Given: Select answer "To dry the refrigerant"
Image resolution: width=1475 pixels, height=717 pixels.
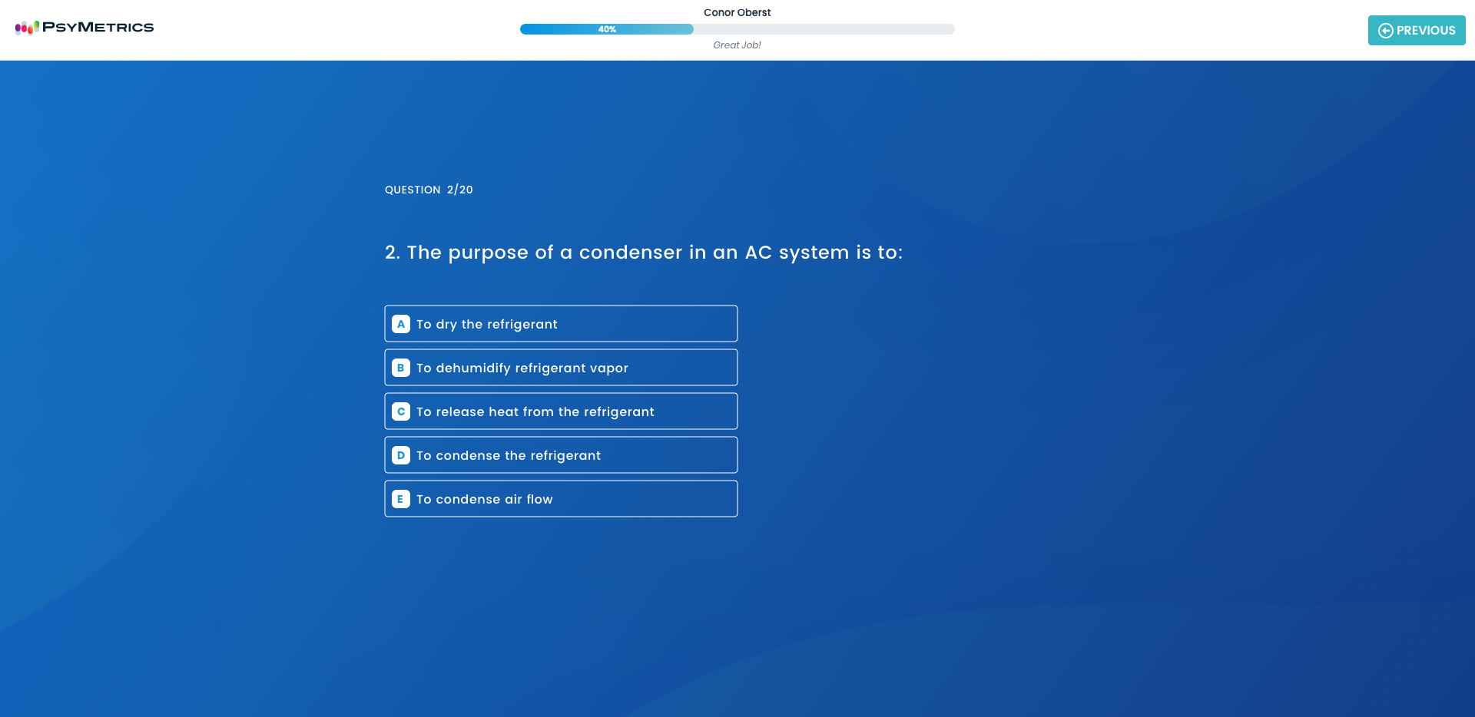Looking at the screenshot, I should 487,324.
